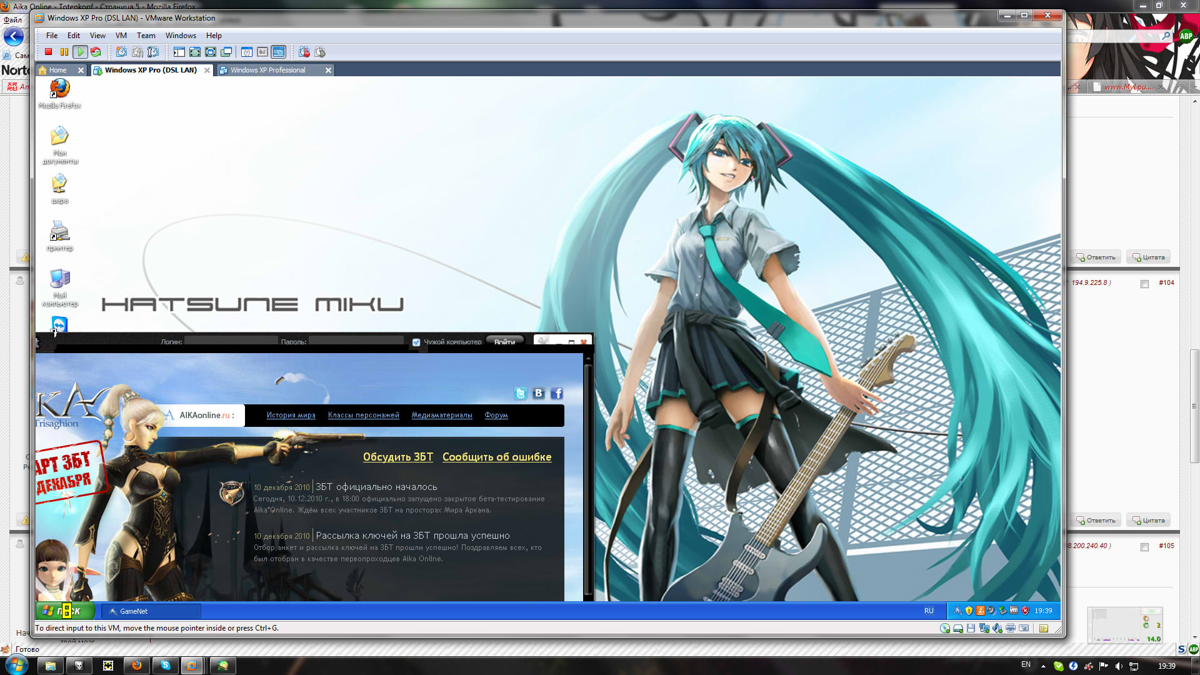Click the green Power On (play) toolbar icon
Viewport: 1200px width, 675px height.
click(x=80, y=52)
